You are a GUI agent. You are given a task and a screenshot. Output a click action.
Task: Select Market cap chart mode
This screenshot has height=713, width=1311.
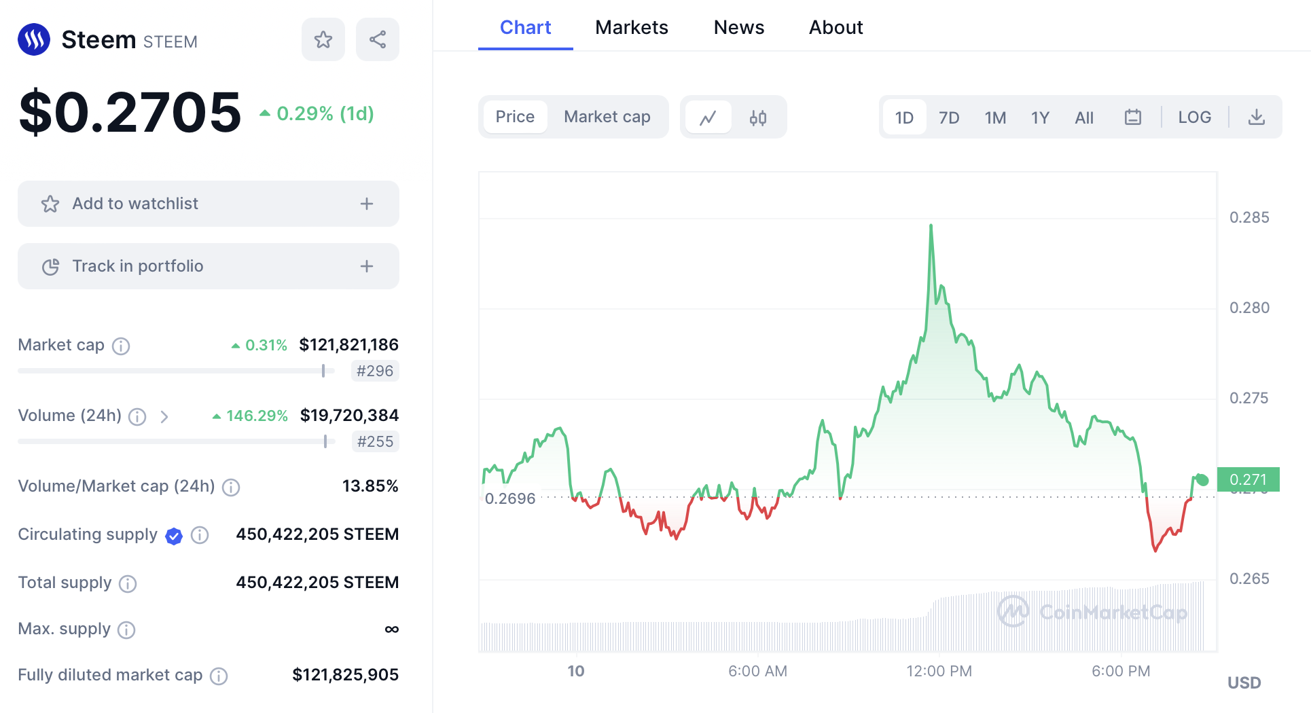pyautogui.click(x=607, y=117)
